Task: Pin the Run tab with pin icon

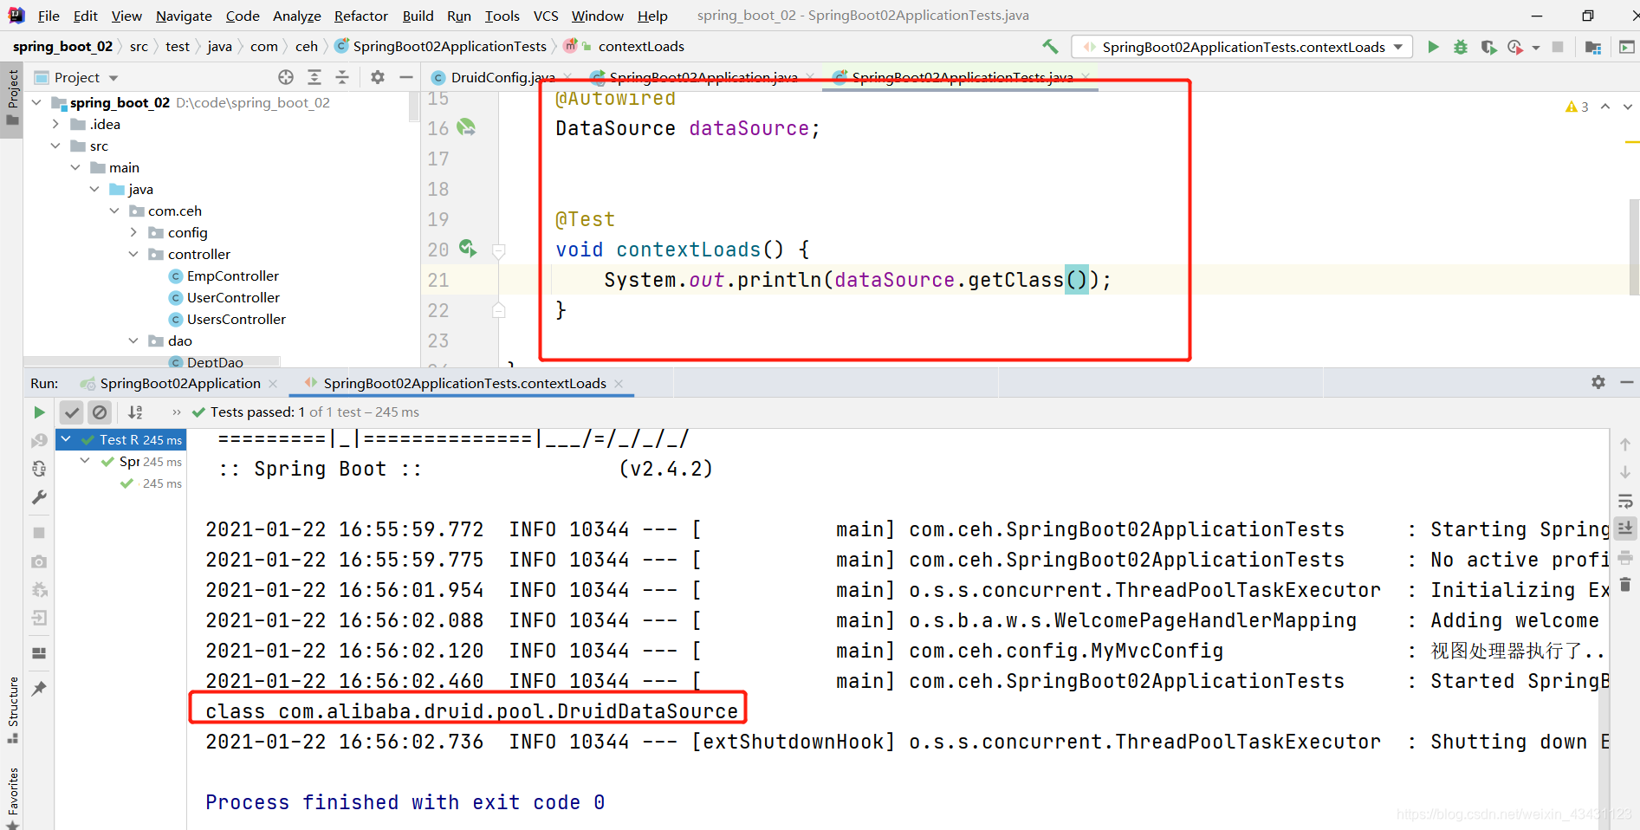Action: coord(39,688)
